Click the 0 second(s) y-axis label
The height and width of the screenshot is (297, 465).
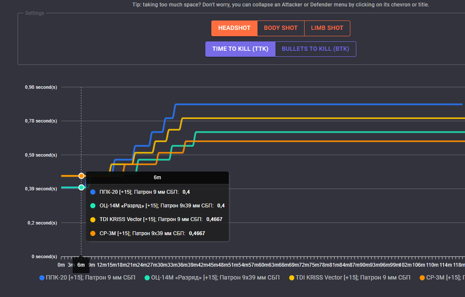point(44,256)
